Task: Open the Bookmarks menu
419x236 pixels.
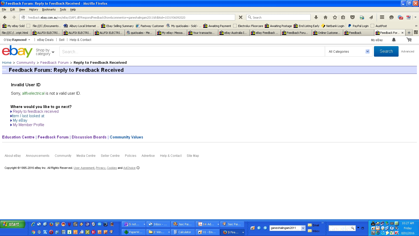Action: pos(49,9)
